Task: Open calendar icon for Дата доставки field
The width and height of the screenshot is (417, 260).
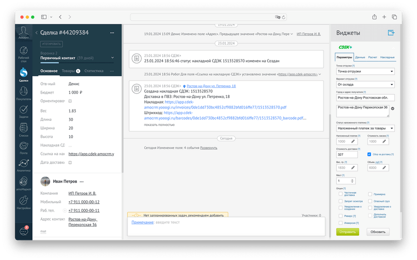Action: coord(70,163)
